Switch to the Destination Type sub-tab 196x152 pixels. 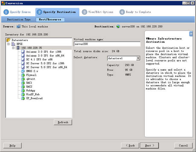click(x=19, y=20)
